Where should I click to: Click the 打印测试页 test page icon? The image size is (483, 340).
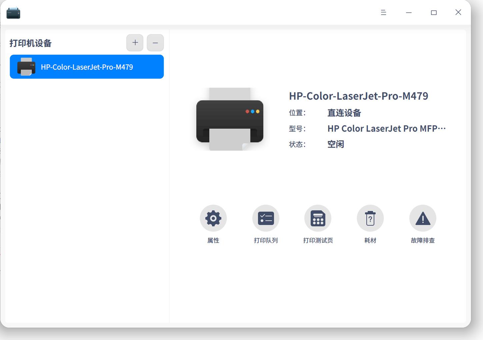pyautogui.click(x=318, y=218)
